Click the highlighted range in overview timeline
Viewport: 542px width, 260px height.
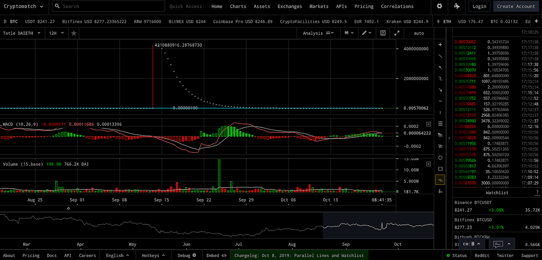pos(378,225)
